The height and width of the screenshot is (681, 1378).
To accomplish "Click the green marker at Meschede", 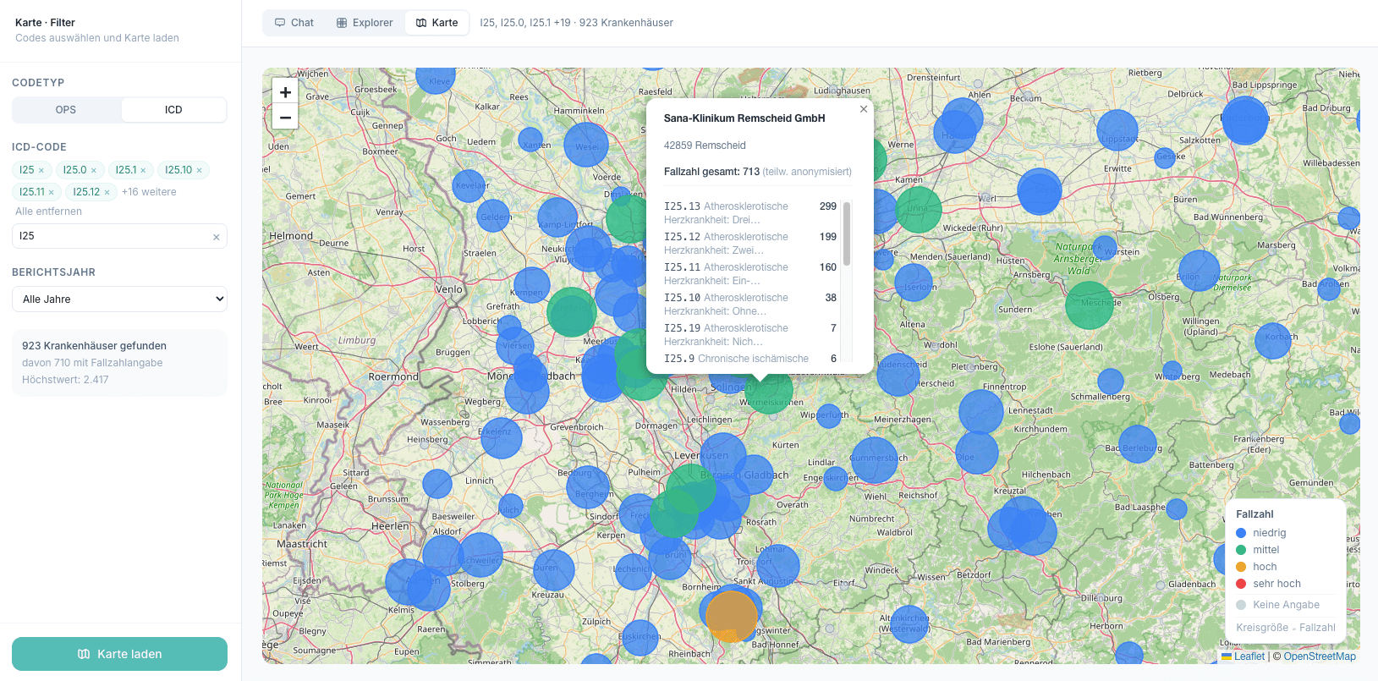I will click(x=1090, y=305).
